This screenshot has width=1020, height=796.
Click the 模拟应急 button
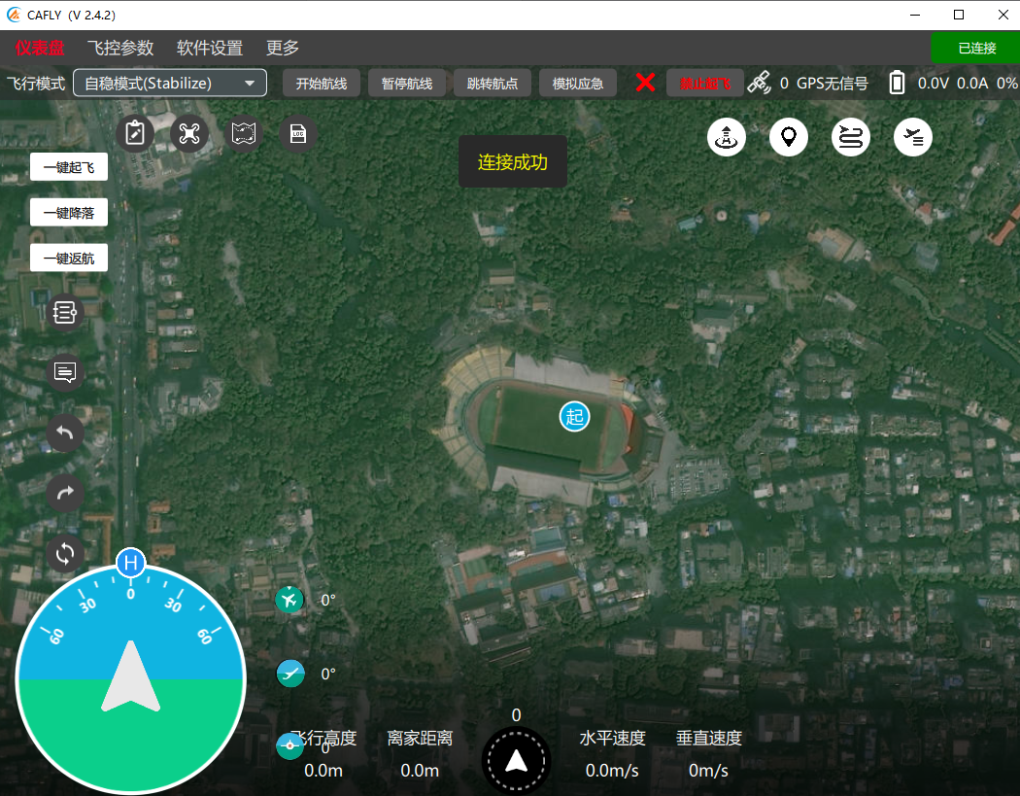(x=578, y=84)
